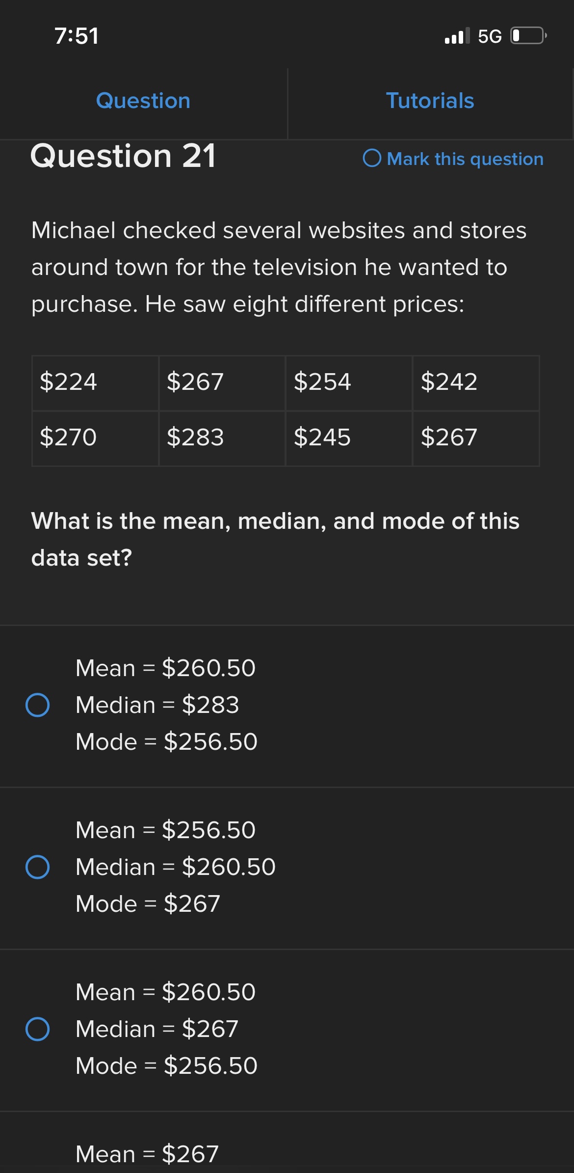
Task: Tap the 5G network indicator
Action: pos(490,36)
